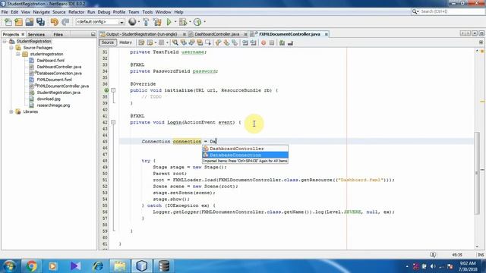486x273 pixels.
Task: Click the Undo toolbar icon
Action: tap(55, 22)
